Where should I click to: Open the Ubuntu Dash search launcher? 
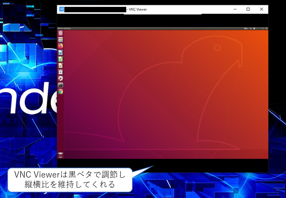[61, 33]
